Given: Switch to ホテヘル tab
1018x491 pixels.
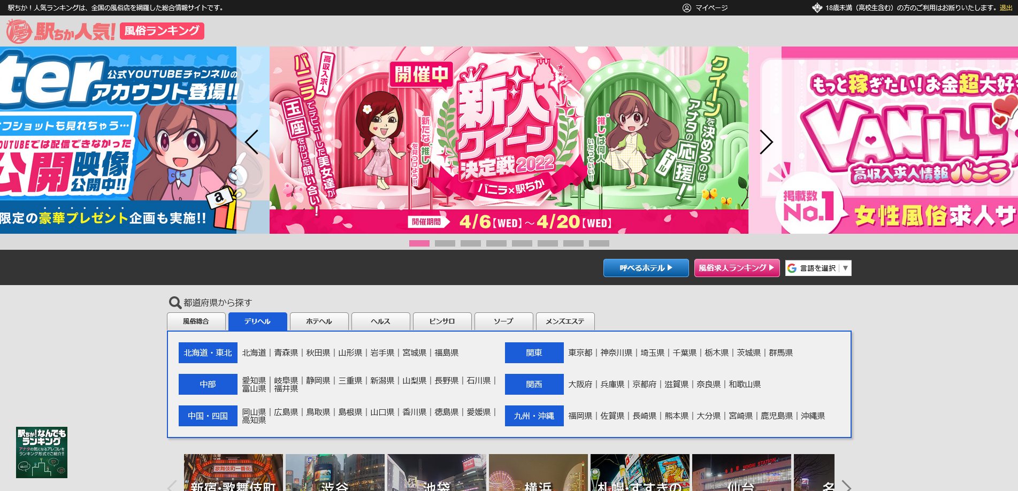Looking at the screenshot, I should click(319, 321).
